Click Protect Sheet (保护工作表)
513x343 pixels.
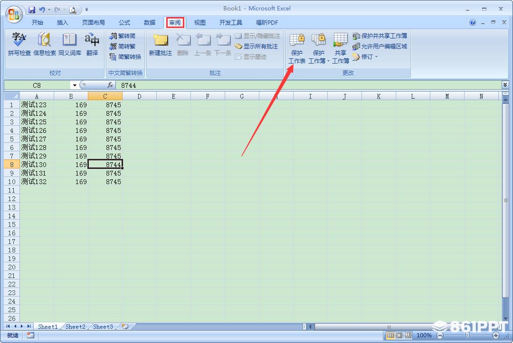(297, 49)
